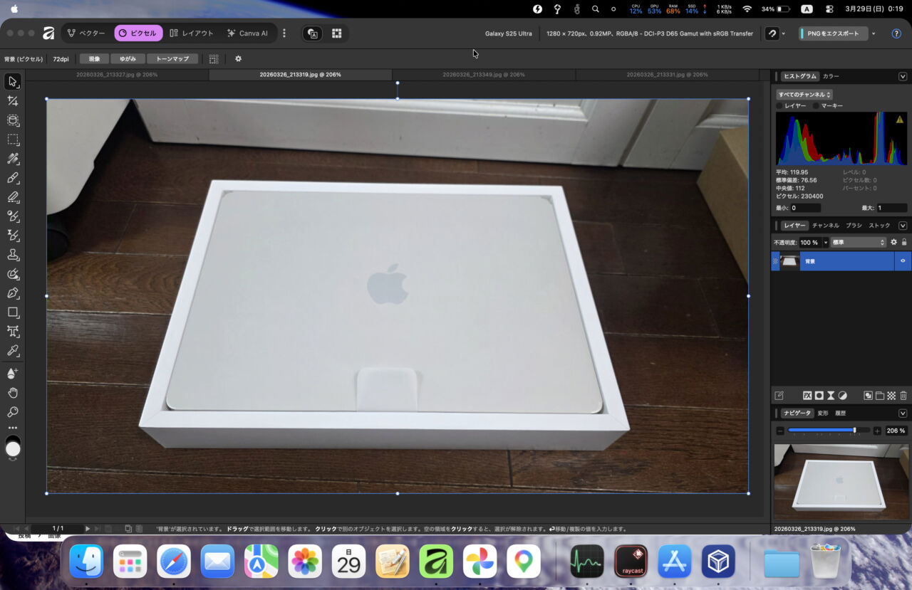Open layer settings gear beside blend mode
The image size is (912, 590).
(x=893, y=242)
